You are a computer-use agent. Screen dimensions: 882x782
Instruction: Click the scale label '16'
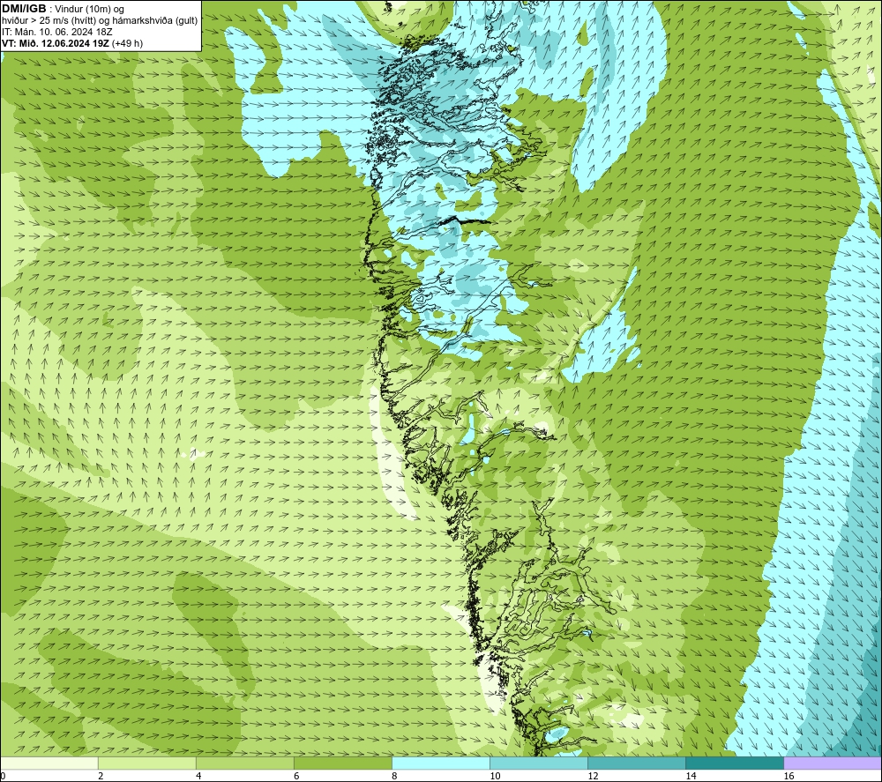789,776
